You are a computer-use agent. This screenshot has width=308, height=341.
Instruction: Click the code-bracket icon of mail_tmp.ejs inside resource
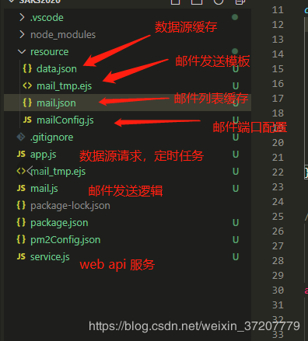click(x=27, y=85)
